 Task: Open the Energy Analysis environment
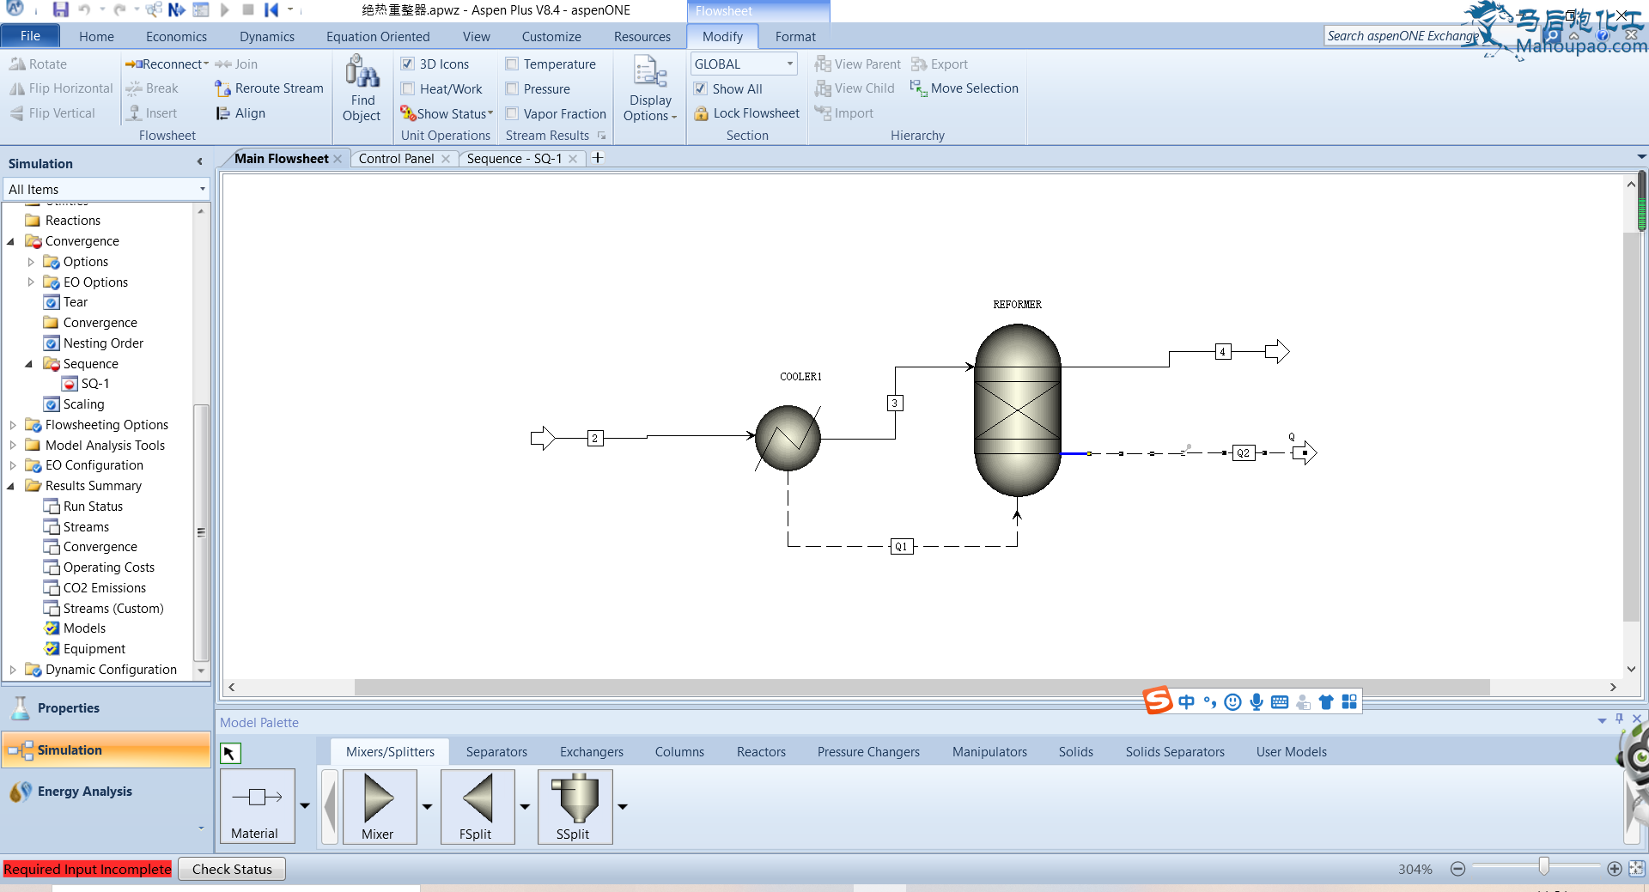point(106,792)
